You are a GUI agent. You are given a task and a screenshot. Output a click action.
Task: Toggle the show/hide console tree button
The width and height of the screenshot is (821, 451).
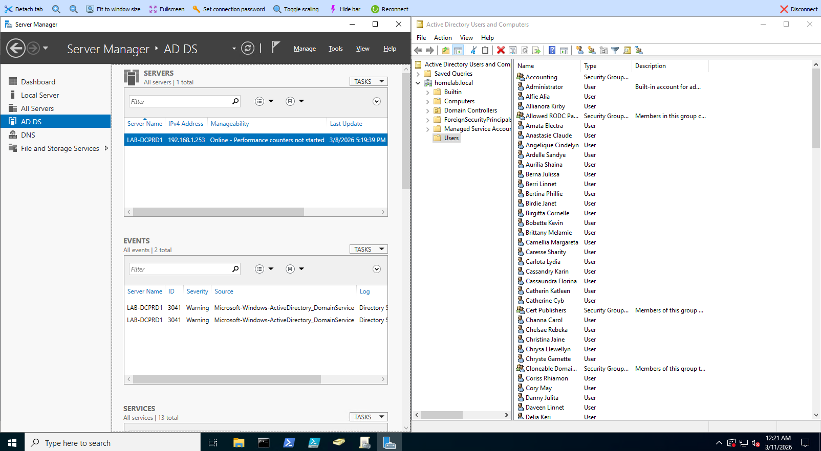458,50
